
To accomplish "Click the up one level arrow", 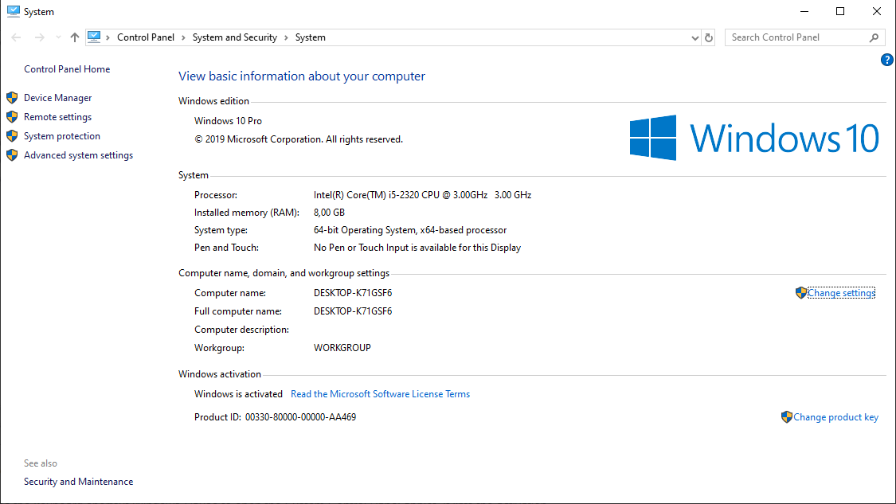I will tap(74, 37).
